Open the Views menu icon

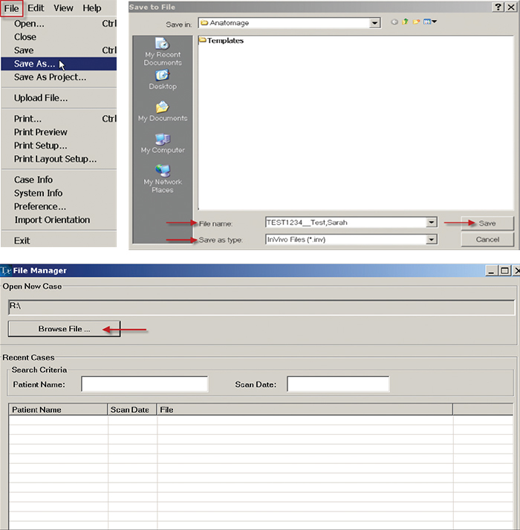[429, 22]
